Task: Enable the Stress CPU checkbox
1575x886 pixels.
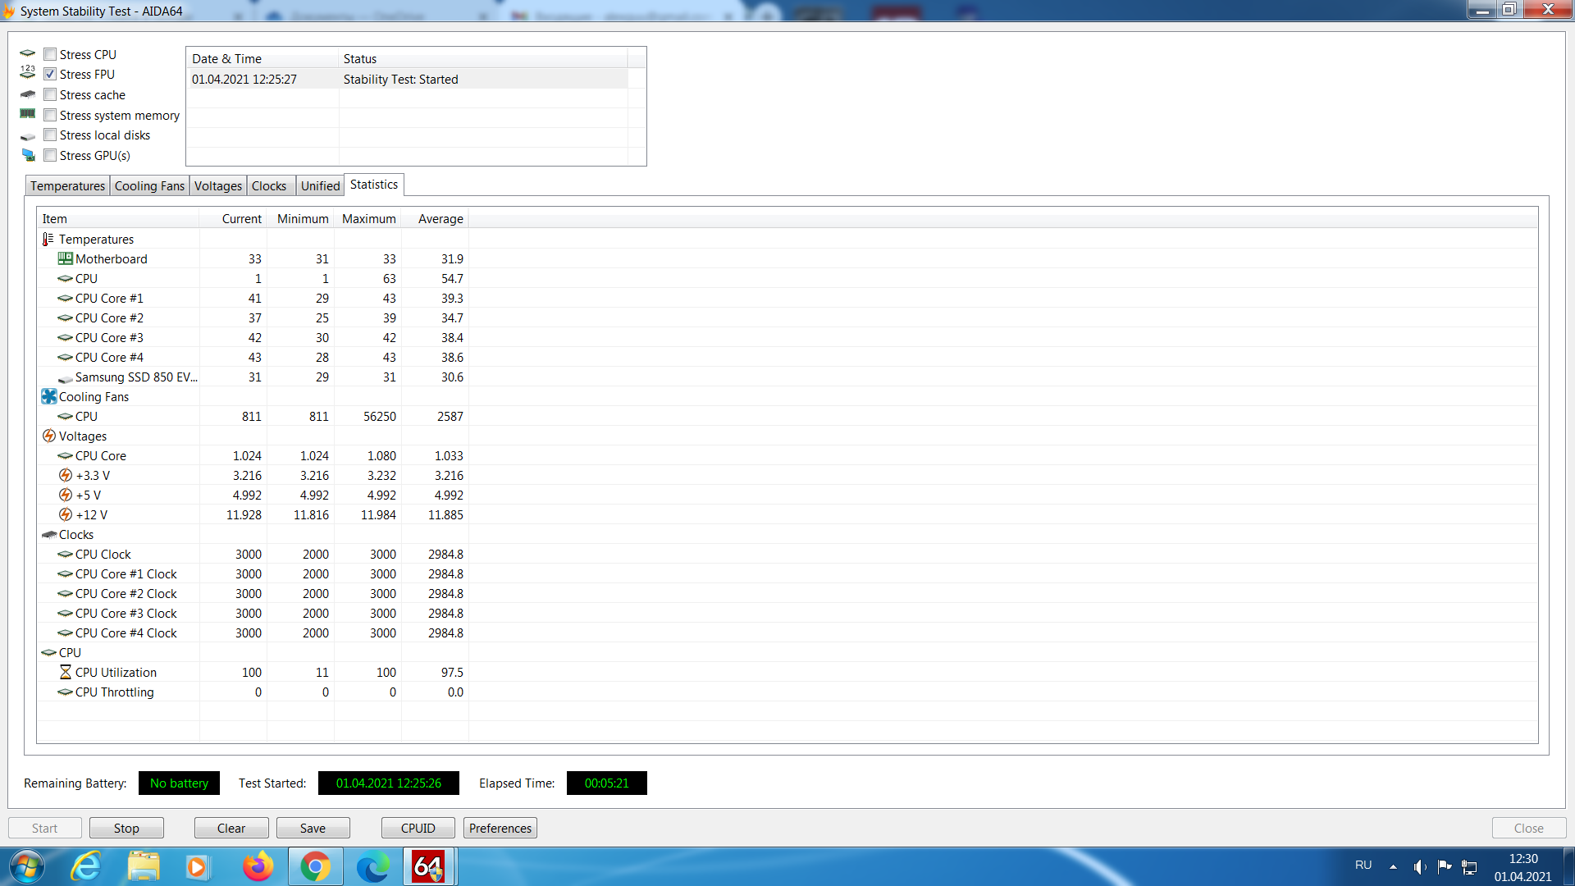Action: [x=51, y=54]
